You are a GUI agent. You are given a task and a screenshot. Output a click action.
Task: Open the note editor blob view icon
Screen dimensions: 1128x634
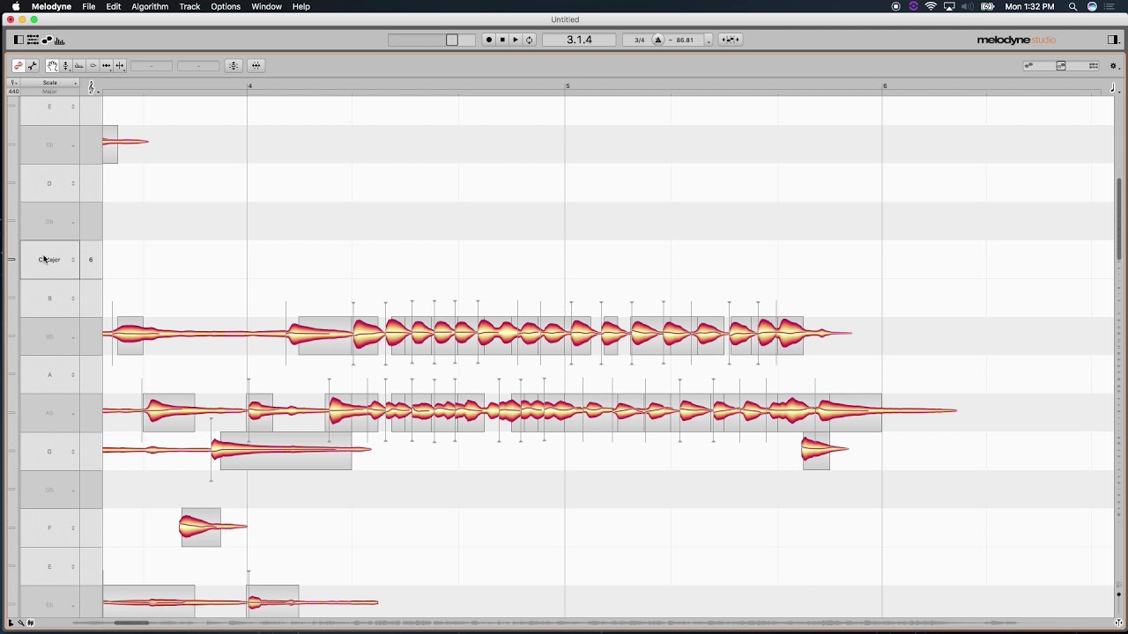tap(47, 40)
